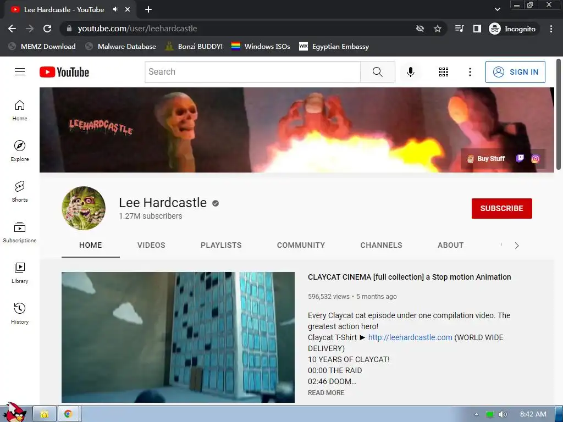
Task: Open Malware Database bookmark
Action: (x=121, y=46)
